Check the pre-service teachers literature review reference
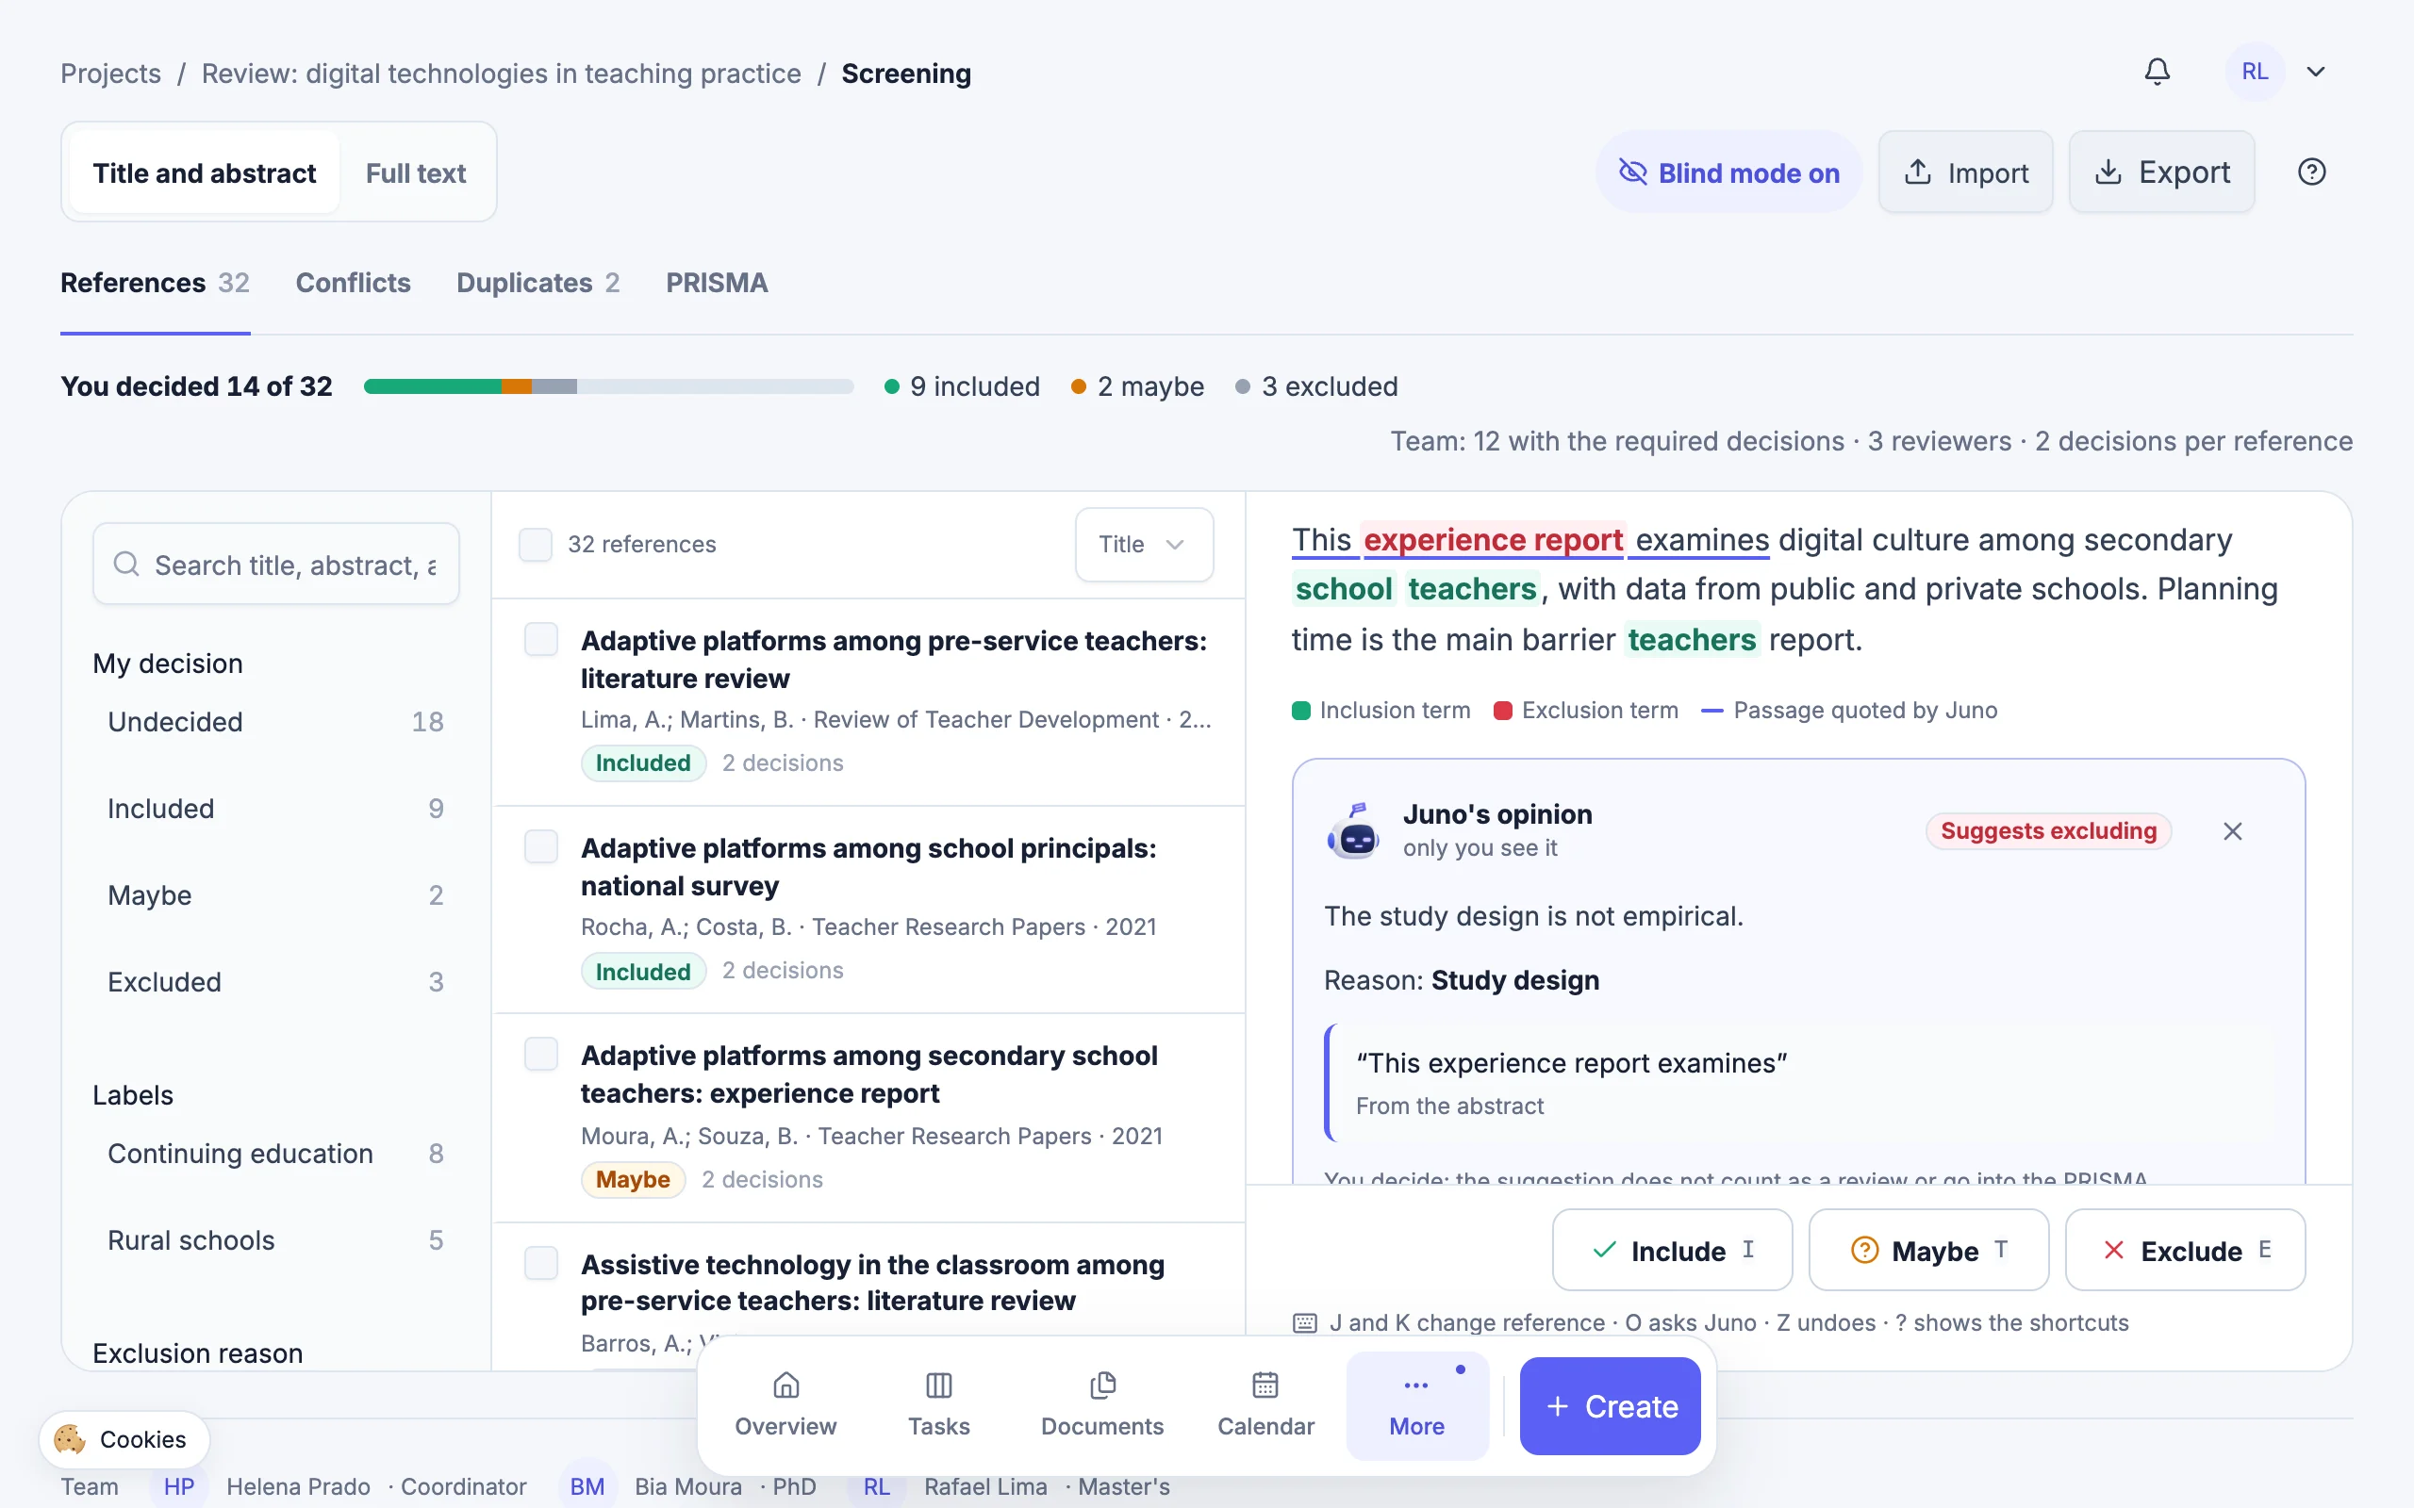This screenshot has height=1508, width=2414. tap(541, 639)
